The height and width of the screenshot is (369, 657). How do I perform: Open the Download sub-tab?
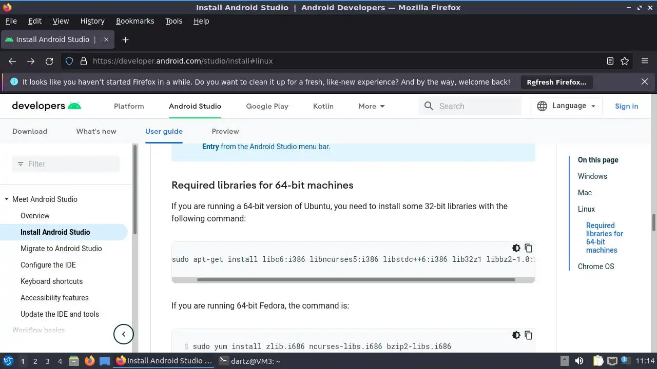(30, 131)
